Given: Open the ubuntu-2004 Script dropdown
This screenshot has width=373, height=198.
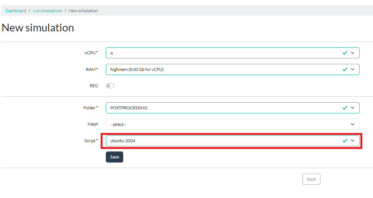Looking at the screenshot, I should point(233,141).
